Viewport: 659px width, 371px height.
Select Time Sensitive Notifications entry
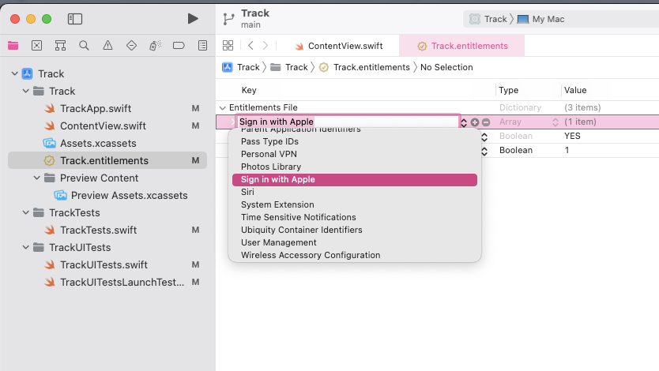298,217
